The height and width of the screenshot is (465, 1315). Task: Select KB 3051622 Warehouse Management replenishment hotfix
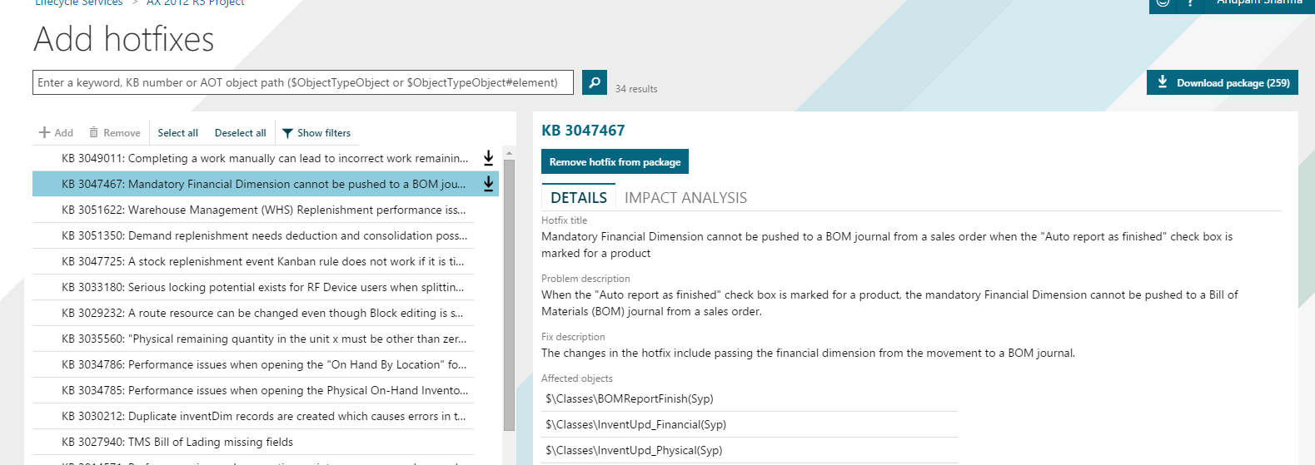pos(263,210)
